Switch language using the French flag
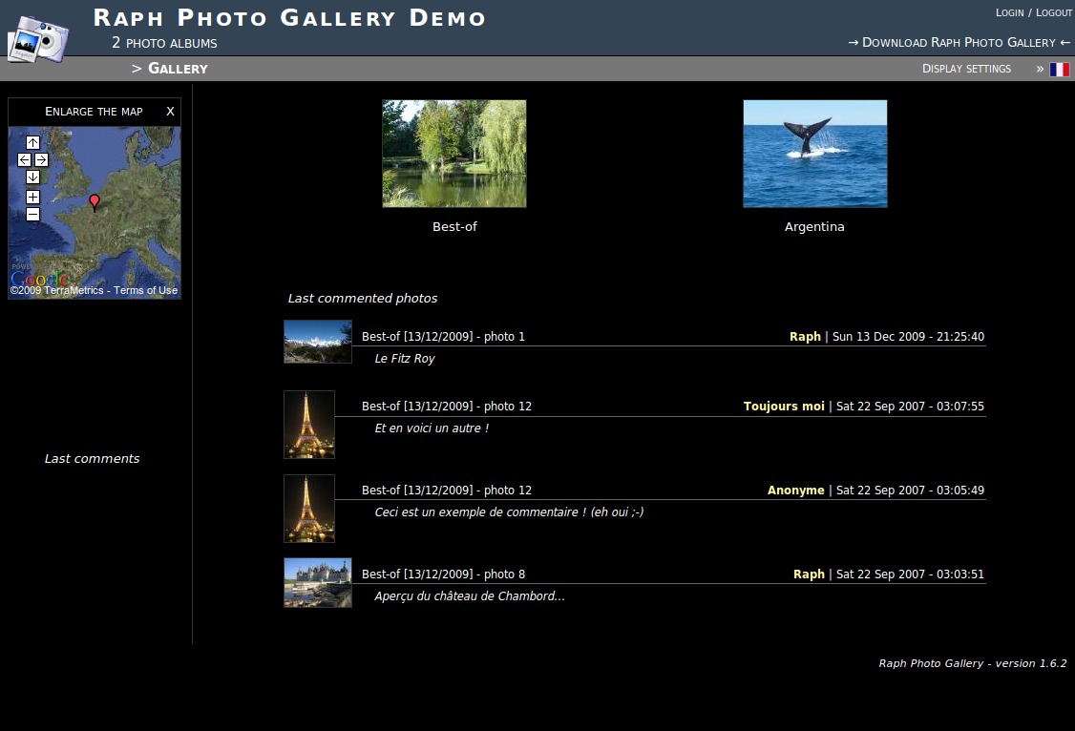The width and height of the screenshot is (1075, 731). coord(1059,69)
